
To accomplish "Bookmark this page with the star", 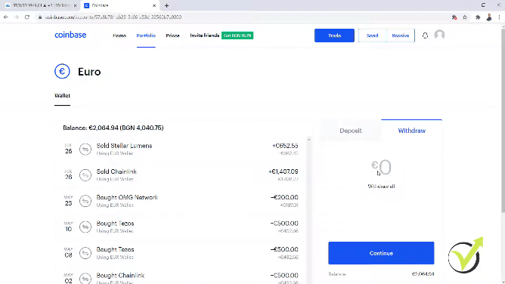I will [465, 17].
